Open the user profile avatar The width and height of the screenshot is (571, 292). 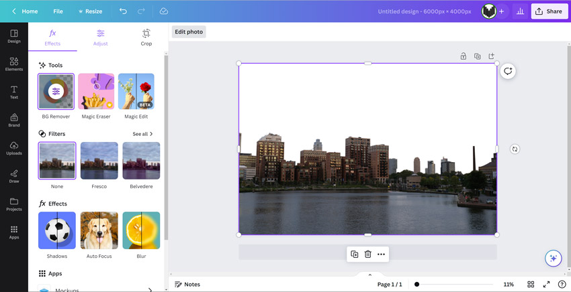[x=488, y=11]
